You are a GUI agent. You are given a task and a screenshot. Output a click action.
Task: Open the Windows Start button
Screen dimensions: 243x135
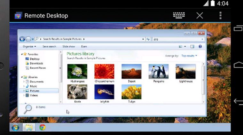coord(15,128)
